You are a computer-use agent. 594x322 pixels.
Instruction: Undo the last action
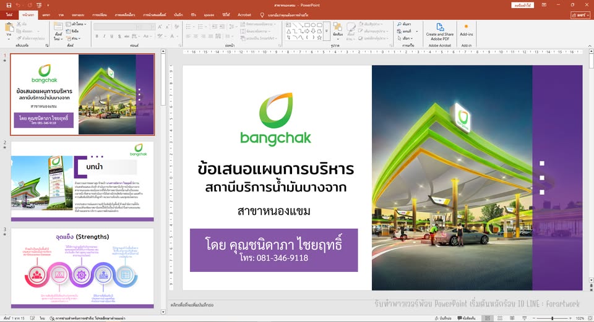(19, 6)
